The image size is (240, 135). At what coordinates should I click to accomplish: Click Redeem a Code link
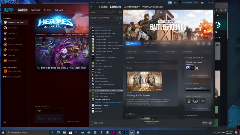56,34
